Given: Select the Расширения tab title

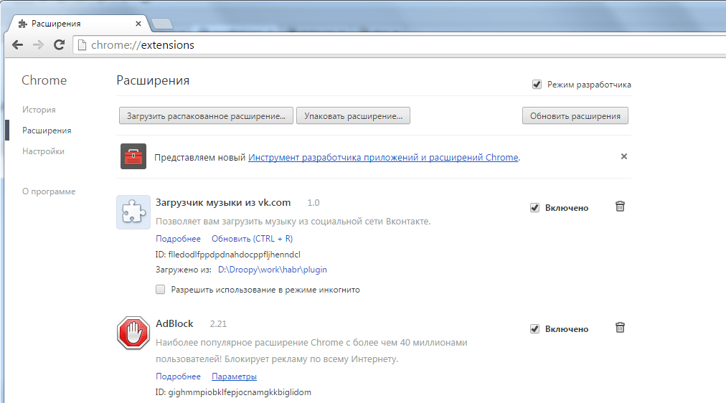Looking at the screenshot, I should (x=56, y=24).
